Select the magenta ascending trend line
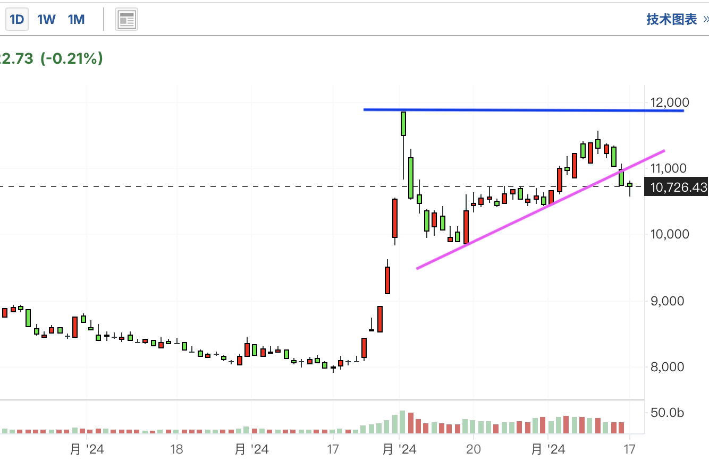Image resolution: width=709 pixels, height=461 pixels. (541, 210)
